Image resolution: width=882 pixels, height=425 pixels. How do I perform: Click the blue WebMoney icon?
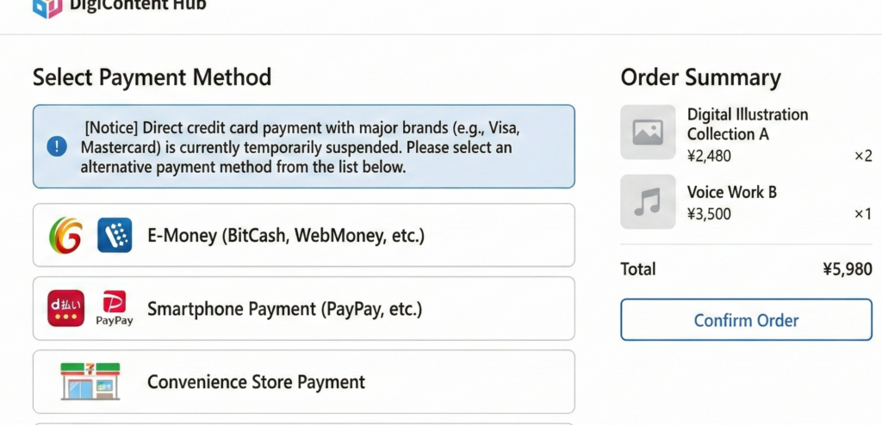(x=115, y=235)
